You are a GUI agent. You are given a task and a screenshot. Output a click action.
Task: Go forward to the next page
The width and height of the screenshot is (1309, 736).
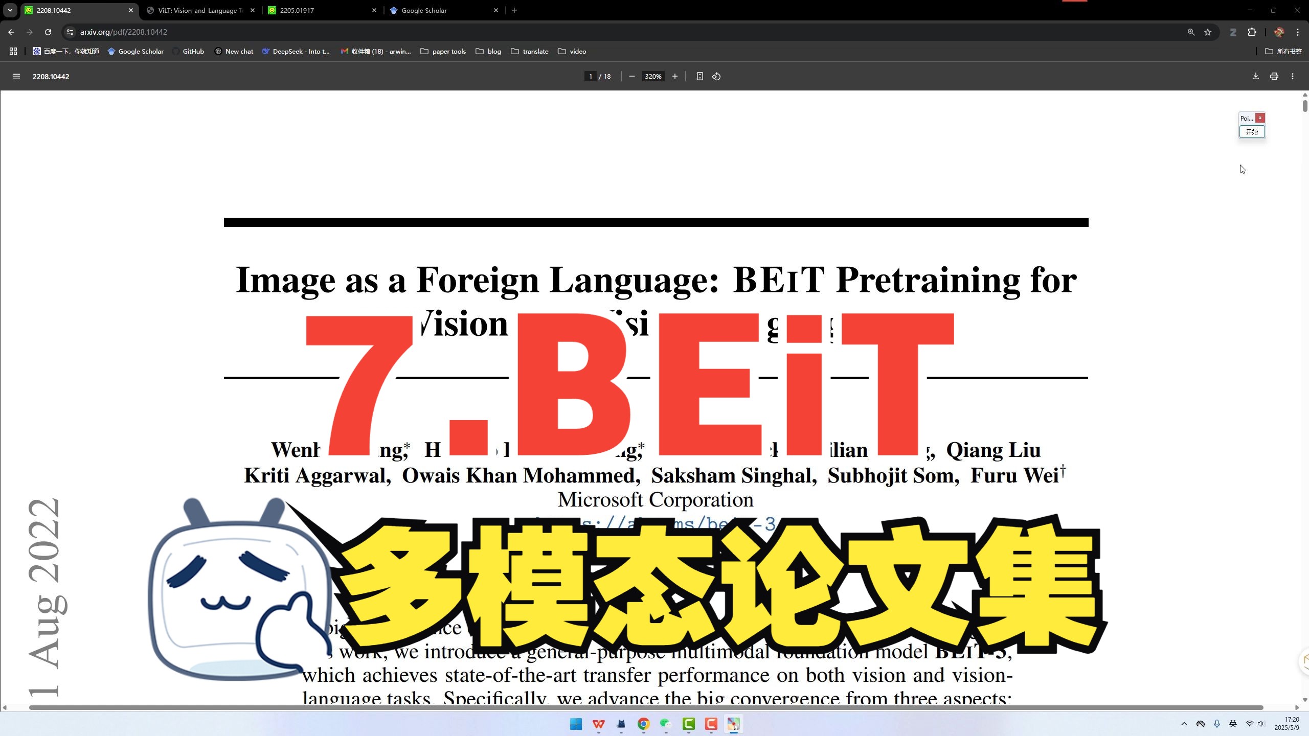click(30, 32)
